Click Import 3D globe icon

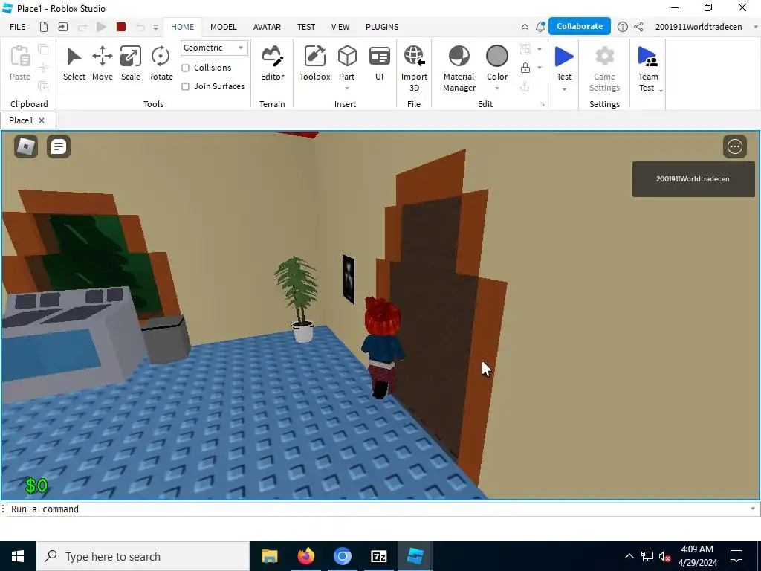point(414,56)
